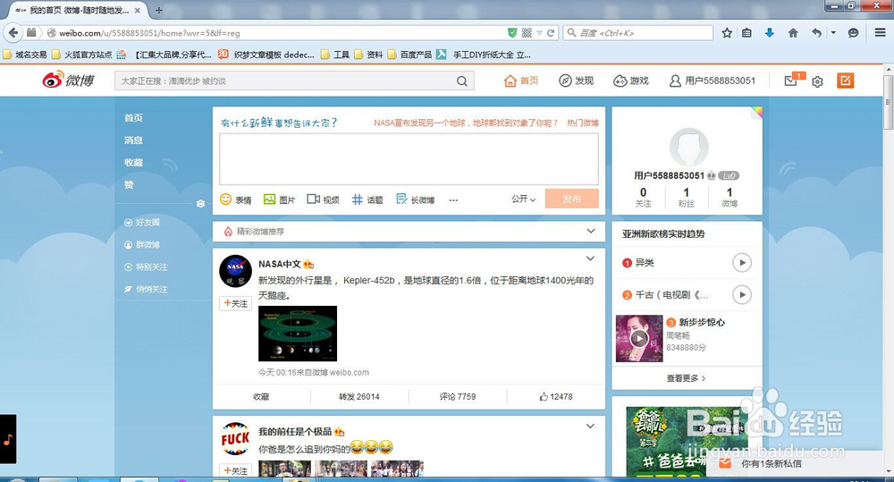Click inside the post compose text box
This screenshot has width=894, height=482.
(409, 158)
